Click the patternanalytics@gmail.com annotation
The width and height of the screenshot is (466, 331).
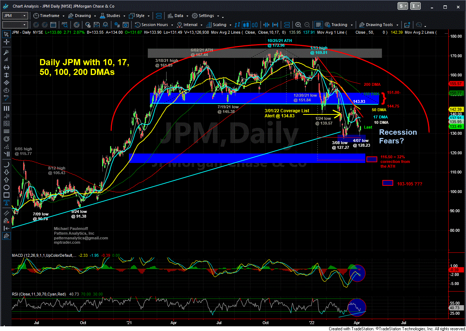pos(81,238)
